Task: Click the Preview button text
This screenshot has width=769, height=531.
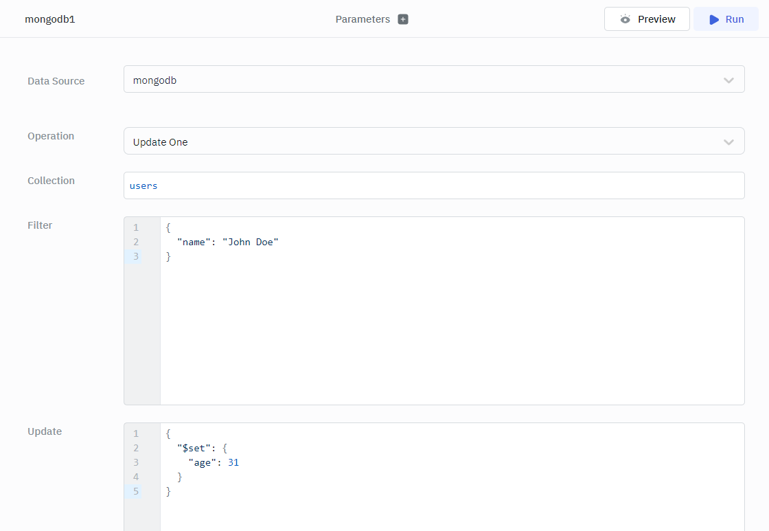Action: (656, 19)
